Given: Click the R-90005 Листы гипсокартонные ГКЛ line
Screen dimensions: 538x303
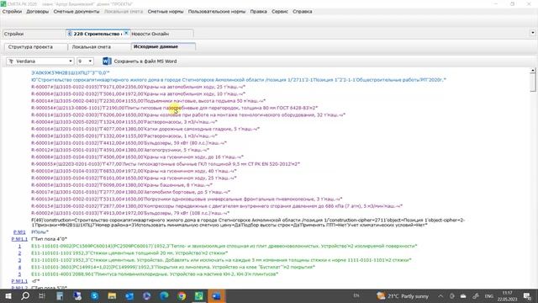Looking at the screenshot, I should click(x=166, y=164).
